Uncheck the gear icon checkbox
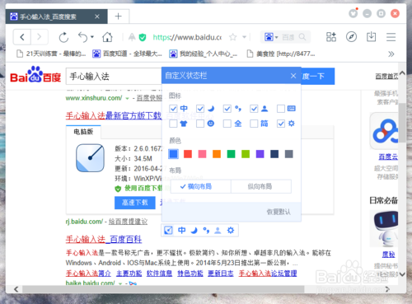The height and width of the screenshot is (304, 412). coord(281,124)
